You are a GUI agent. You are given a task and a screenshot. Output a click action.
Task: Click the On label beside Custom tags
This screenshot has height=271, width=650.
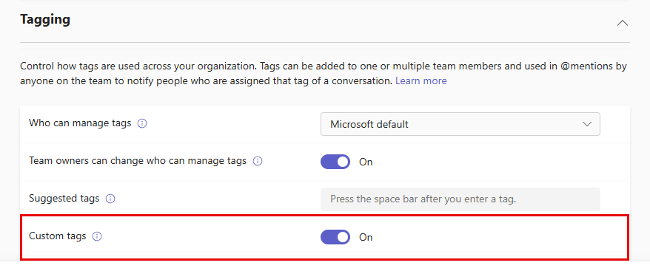(x=366, y=238)
